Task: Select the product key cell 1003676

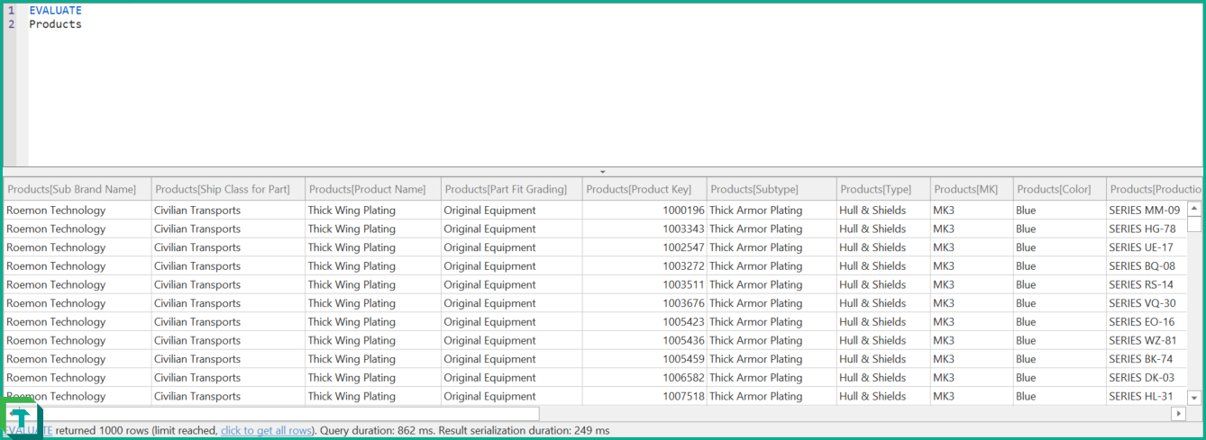Action: (x=644, y=303)
